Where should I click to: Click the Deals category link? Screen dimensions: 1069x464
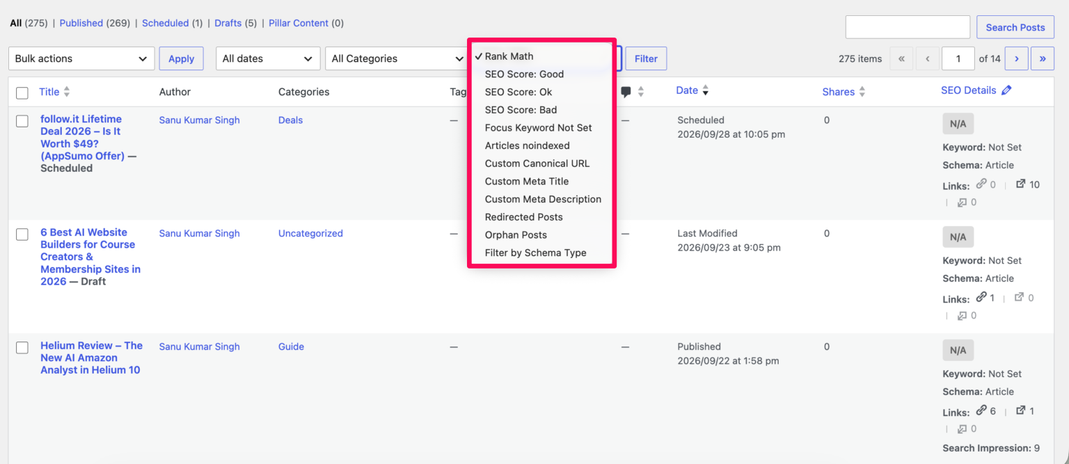click(x=290, y=120)
